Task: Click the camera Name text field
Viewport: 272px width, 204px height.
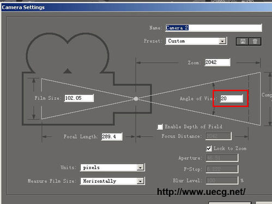Action: click(214, 28)
